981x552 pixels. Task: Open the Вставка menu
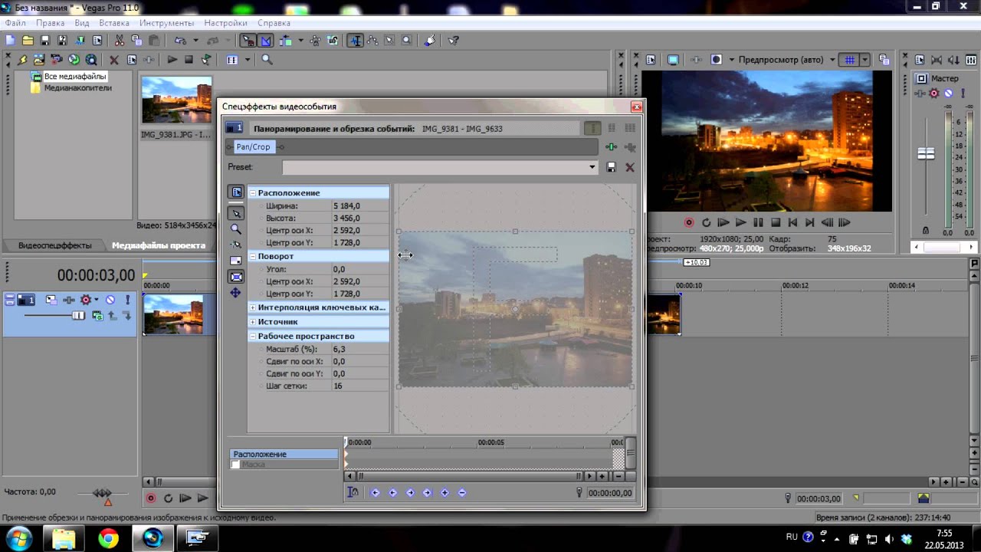pos(114,23)
